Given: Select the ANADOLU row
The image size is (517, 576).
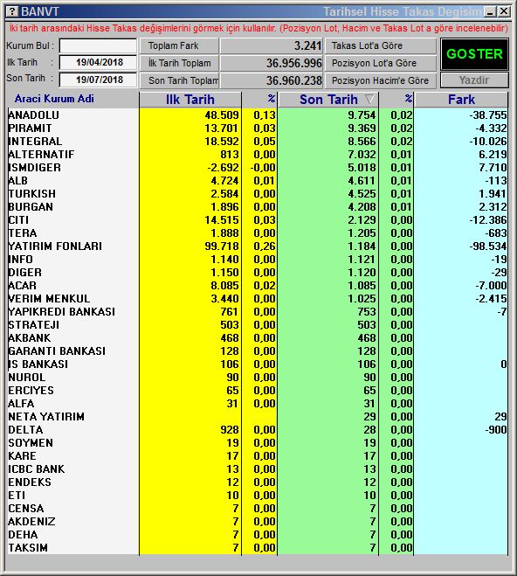Looking at the screenshot, I should point(258,115).
